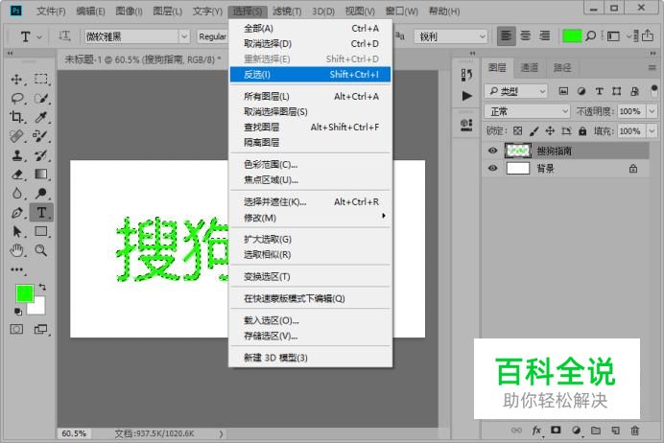Toggle right align text

pyautogui.click(x=545, y=36)
